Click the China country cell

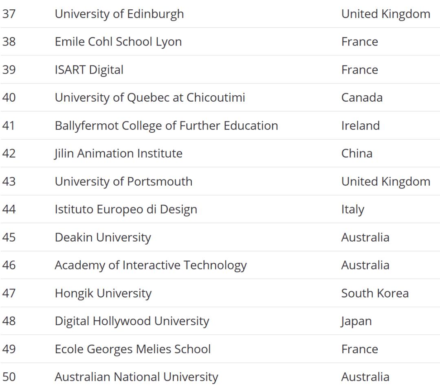(x=356, y=153)
